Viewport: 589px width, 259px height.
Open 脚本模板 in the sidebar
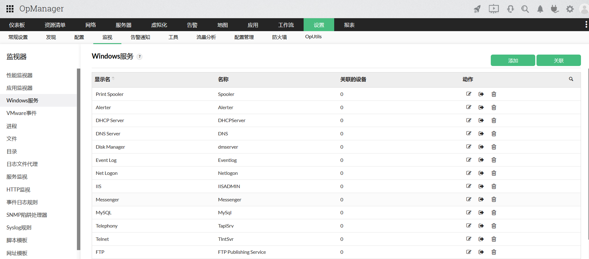(17, 240)
